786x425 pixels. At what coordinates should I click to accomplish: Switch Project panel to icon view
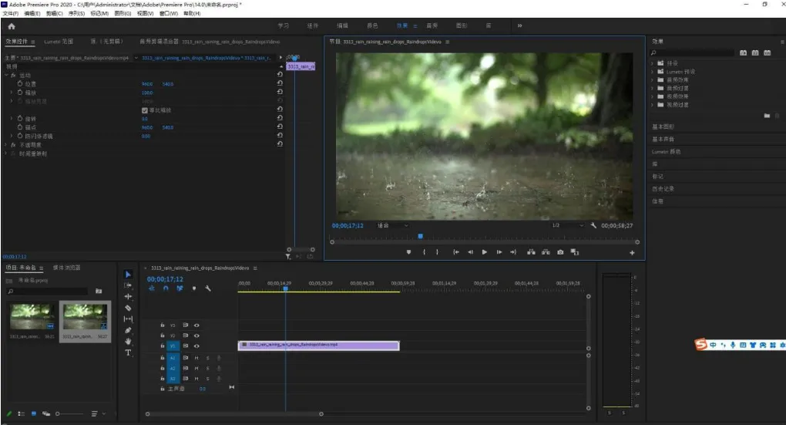(x=34, y=414)
